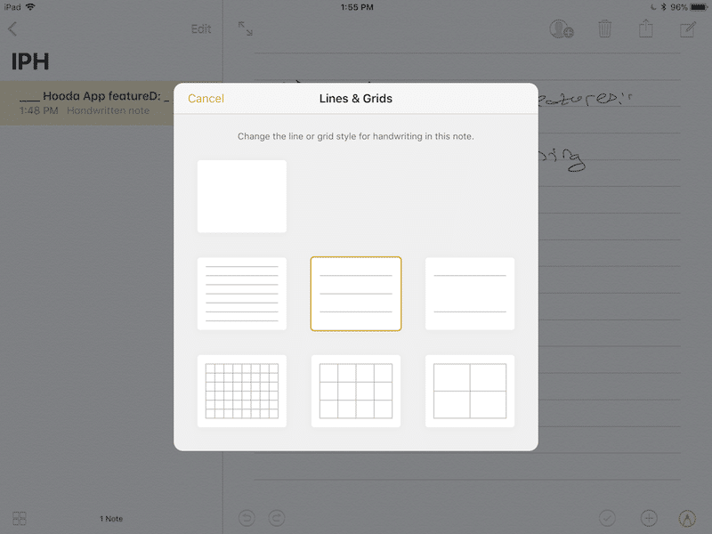This screenshot has width=712, height=534.
Task: Tap the back chevron in sidebar
Action: coord(12,29)
